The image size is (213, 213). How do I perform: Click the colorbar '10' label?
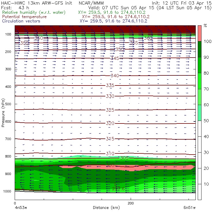click(x=206, y=184)
